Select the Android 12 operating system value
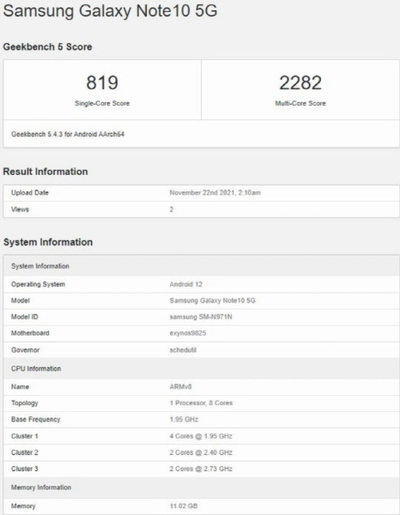Viewport: 400px width, 515px height. click(186, 284)
